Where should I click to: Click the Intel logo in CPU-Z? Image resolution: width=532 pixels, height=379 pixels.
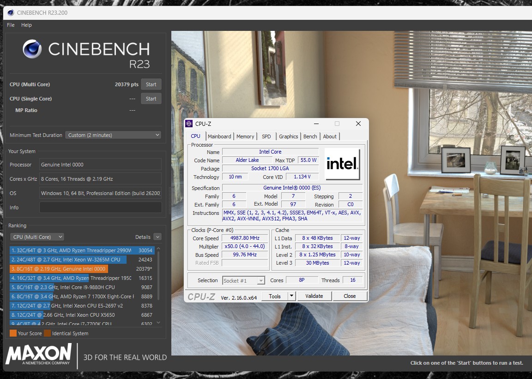342,164
